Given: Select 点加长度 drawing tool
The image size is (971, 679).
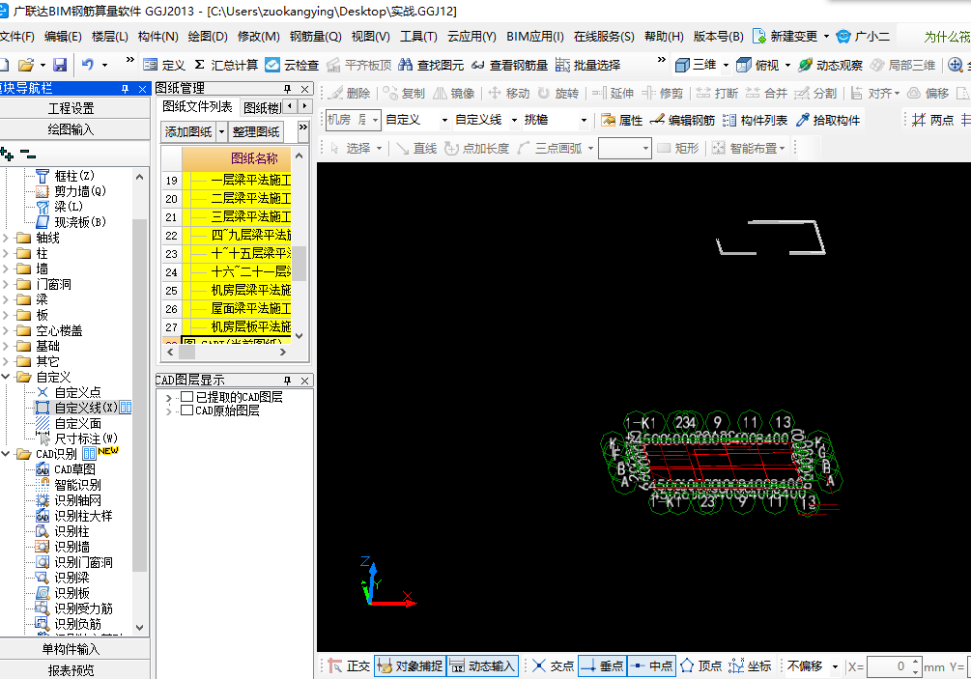Looking at the screenshot, I should pyautogui.click(x=477, y=148).
